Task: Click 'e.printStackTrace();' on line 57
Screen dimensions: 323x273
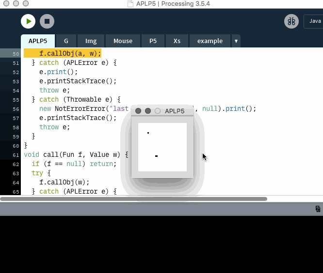Action: pyautogui.click(x=78, y=118)
